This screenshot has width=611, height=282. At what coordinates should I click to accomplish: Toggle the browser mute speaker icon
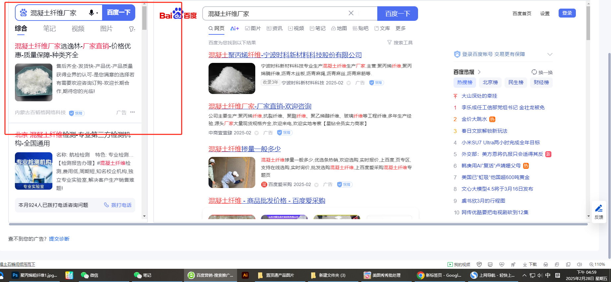[x=580, y=264]
